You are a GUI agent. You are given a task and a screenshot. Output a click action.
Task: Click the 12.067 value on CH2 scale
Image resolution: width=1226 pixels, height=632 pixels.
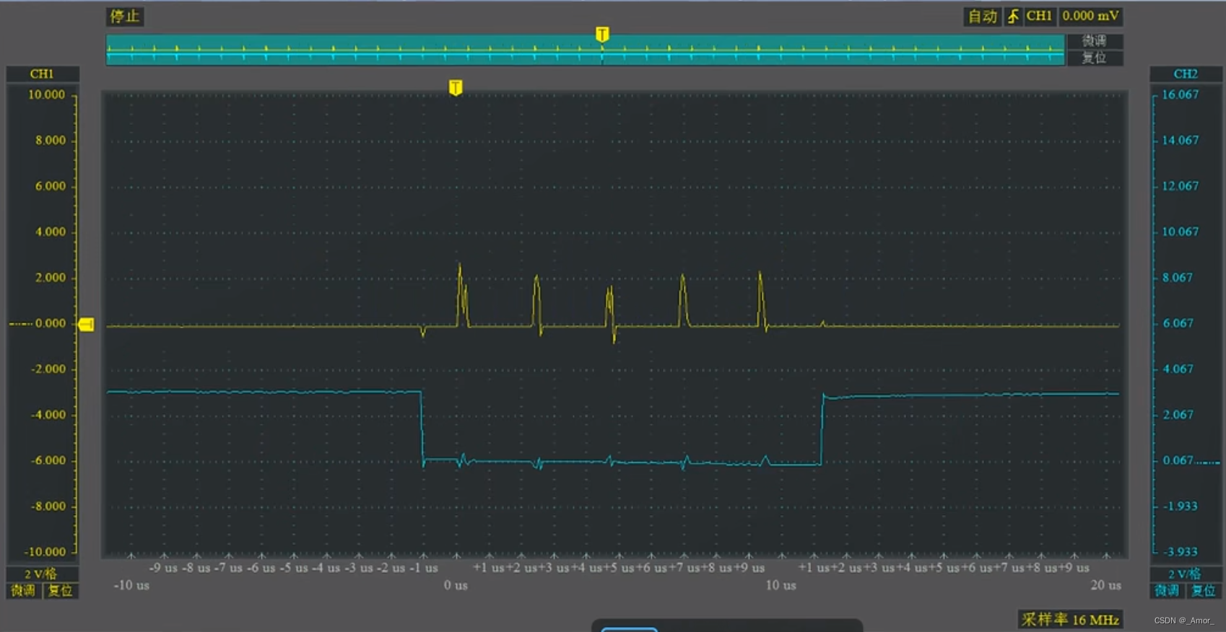tap(1180, 186)
